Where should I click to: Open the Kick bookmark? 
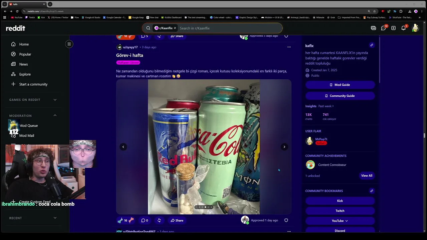340,201
